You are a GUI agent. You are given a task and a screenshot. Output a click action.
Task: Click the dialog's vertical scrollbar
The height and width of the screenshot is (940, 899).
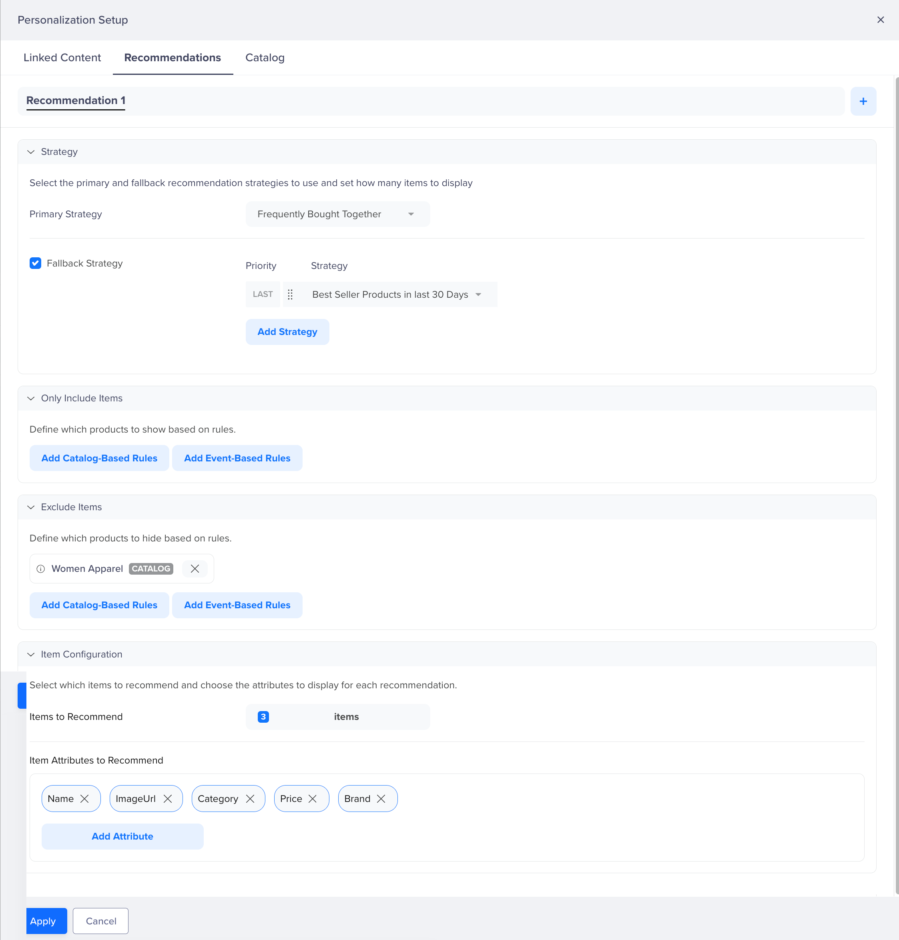coord(897,485)
